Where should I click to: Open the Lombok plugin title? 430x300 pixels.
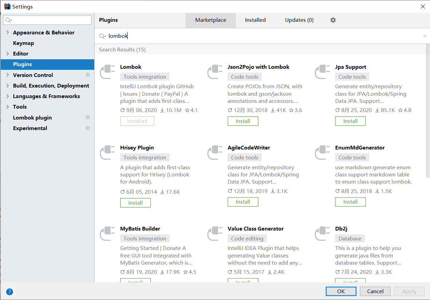(x=131, y=67)
